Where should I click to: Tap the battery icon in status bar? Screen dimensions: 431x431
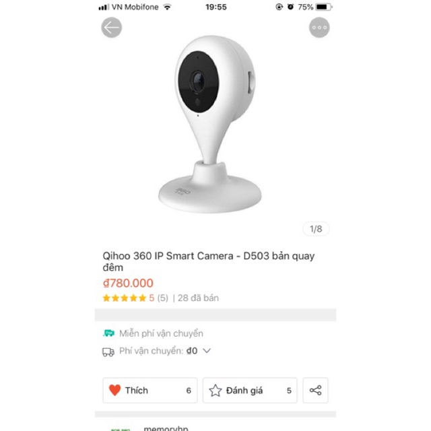coord(324,7)
